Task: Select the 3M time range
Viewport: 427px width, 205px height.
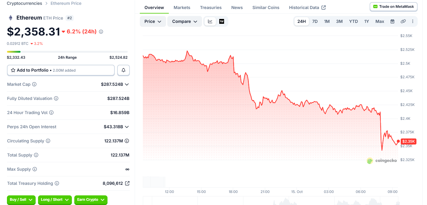Action: click(339, 21)
